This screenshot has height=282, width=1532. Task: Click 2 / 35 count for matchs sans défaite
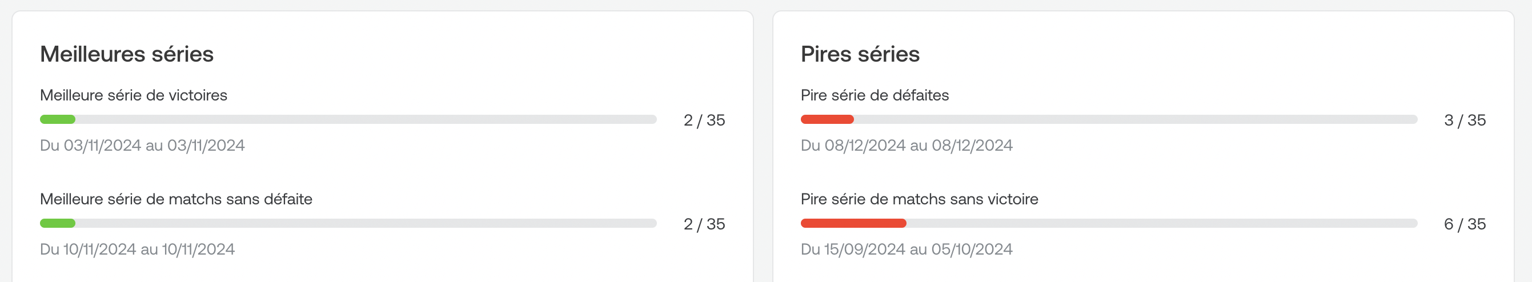click(x=704, y=224)
